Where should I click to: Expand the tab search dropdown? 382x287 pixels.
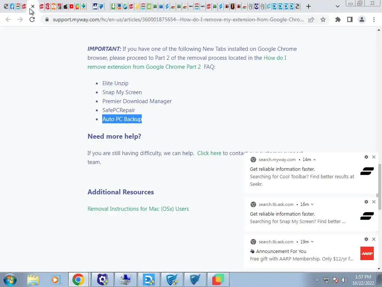[337, 7]
